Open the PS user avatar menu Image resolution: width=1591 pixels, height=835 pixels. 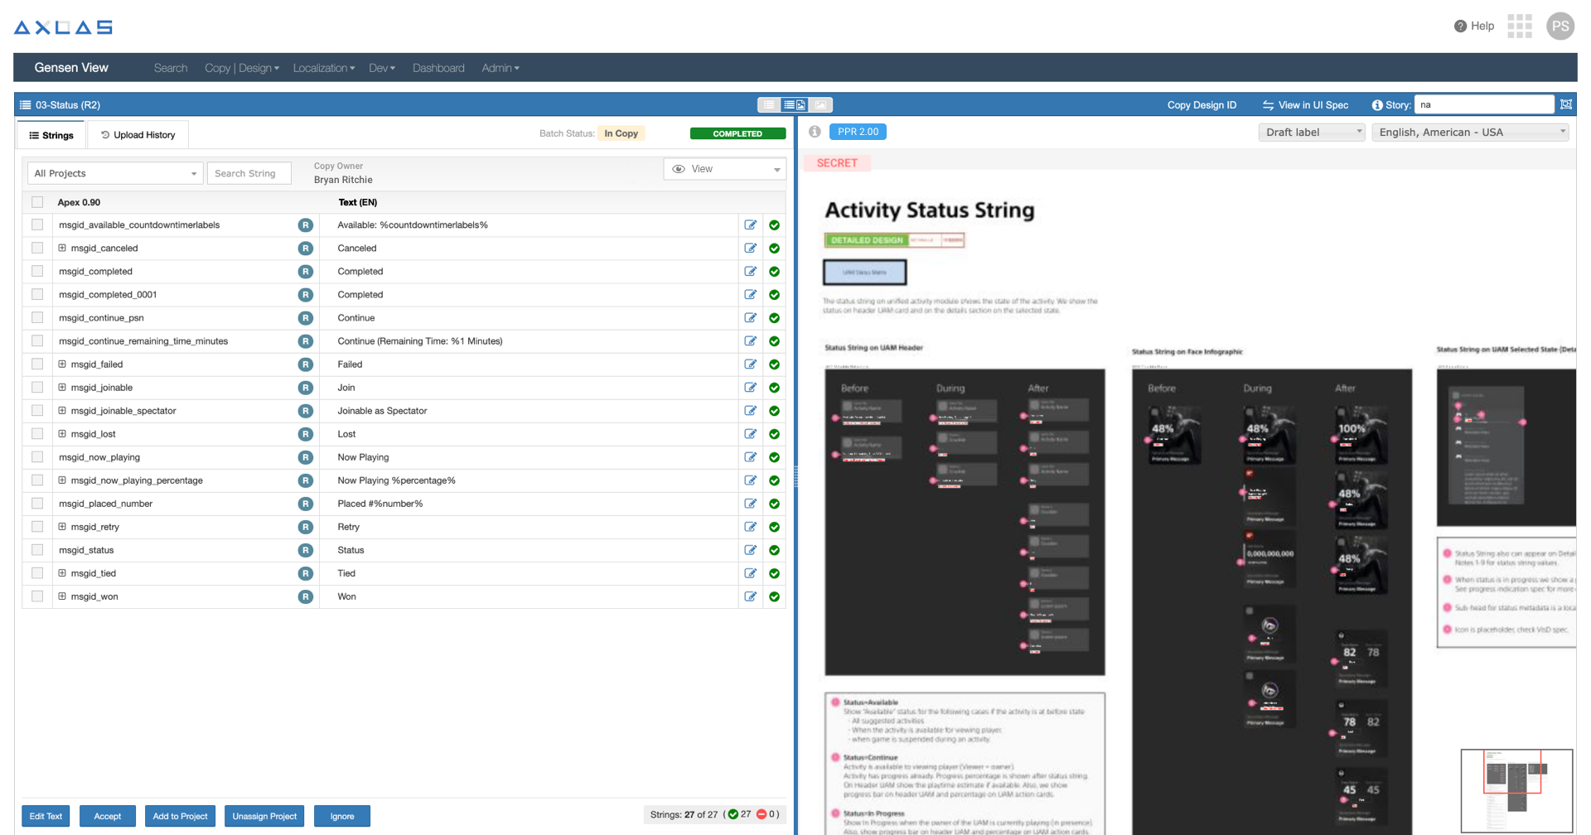[1560, 27]
